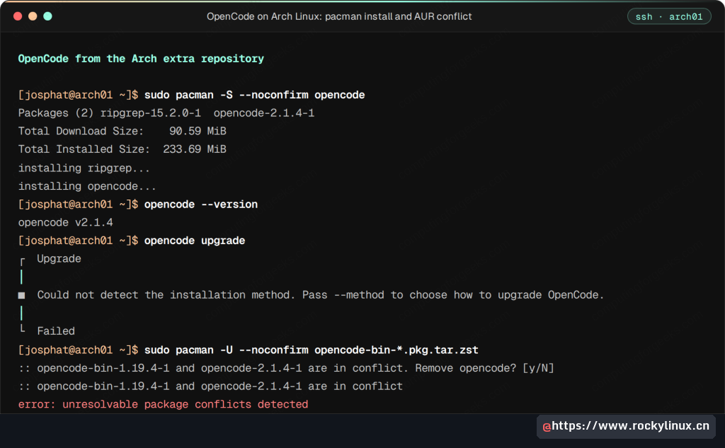Click the 'Failed' status line
The image size is (725, 448).
[x=55, y=331]
